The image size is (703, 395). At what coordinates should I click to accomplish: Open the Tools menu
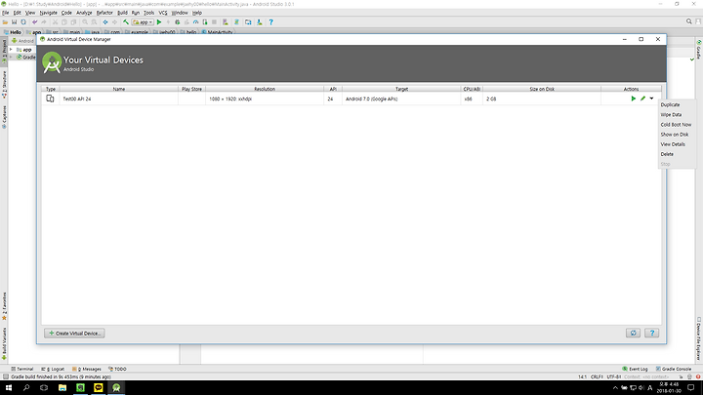(x=148, y=13)
